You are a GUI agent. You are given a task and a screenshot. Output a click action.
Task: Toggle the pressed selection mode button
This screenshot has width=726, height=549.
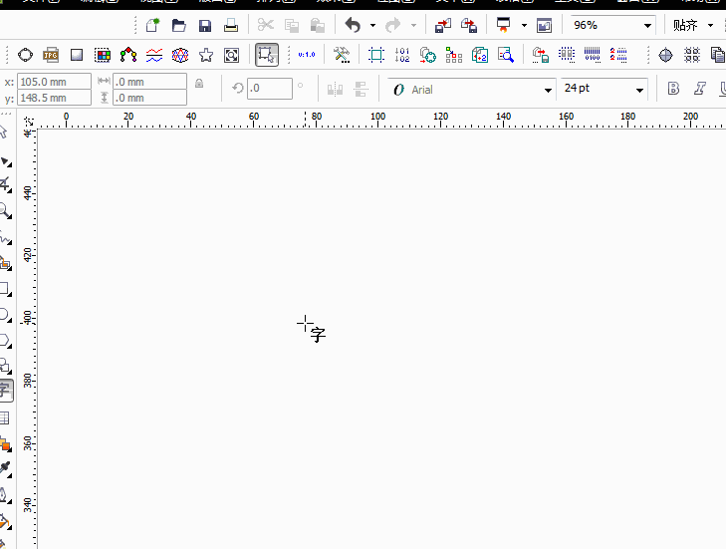[x=267, y=55]
